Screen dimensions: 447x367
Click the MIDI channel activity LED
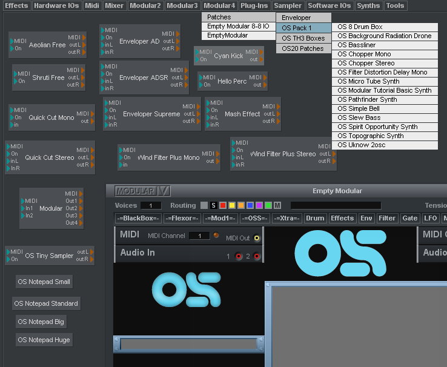(x=216, y=236)
